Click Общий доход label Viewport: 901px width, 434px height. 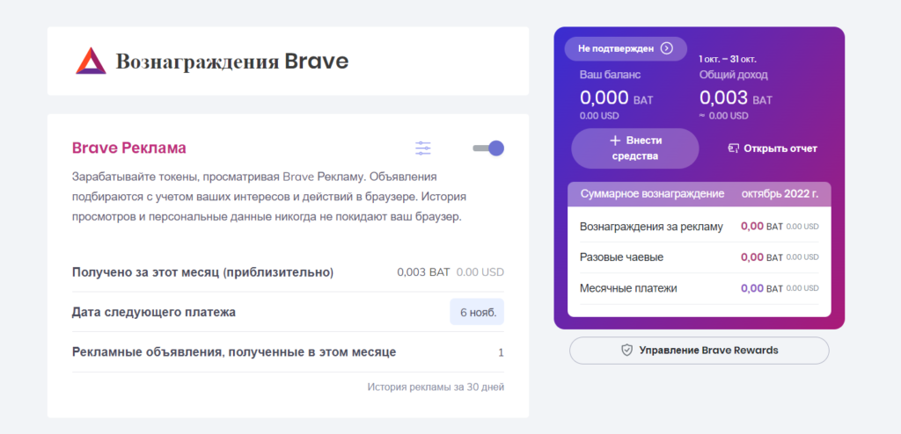click(x=733, y=75)
